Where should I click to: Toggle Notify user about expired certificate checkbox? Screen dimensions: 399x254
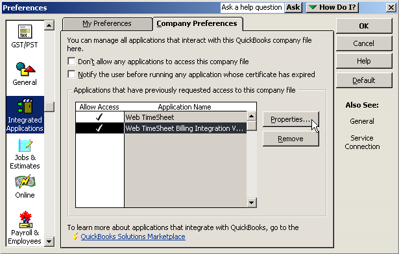71,75
